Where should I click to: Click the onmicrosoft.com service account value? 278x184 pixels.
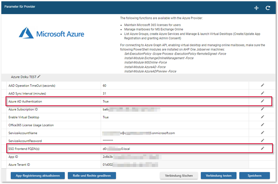139,133
